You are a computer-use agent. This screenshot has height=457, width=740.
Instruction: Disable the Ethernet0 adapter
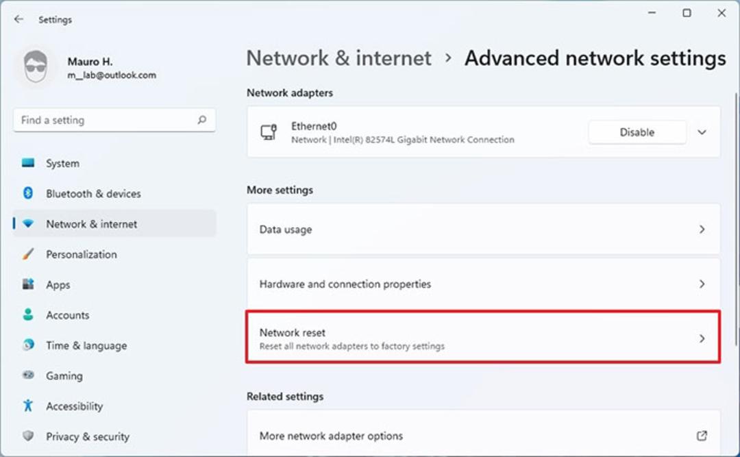637,132
